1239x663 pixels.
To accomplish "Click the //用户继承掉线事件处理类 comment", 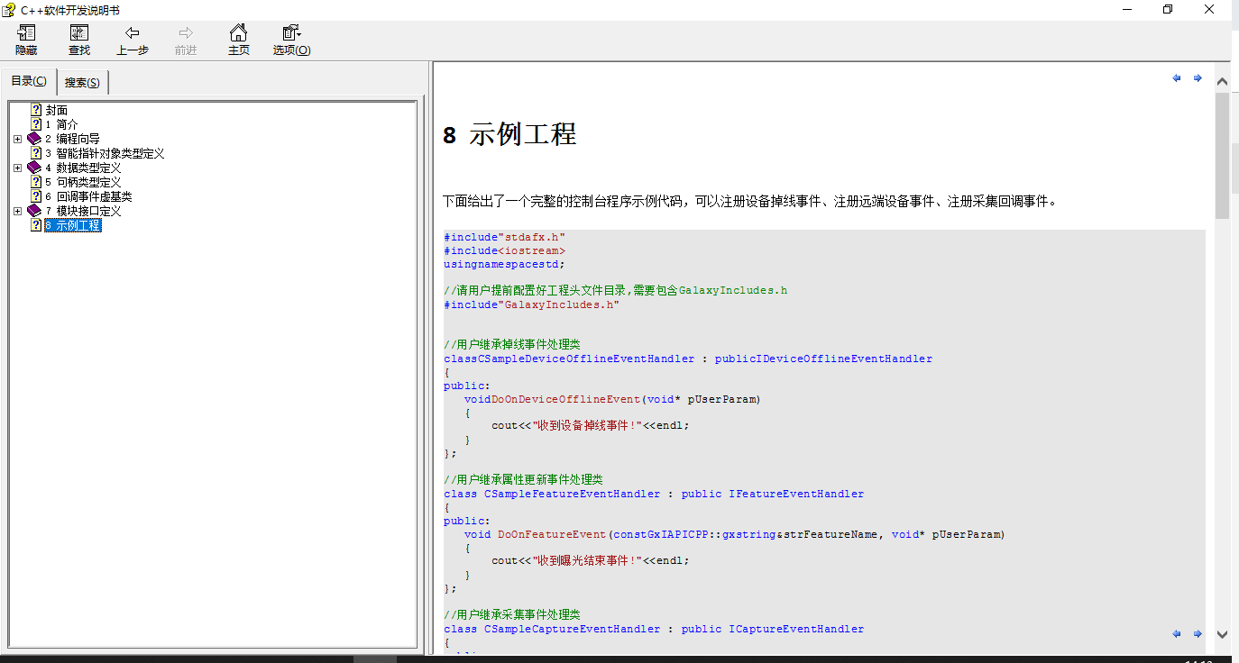I will (x=511, y=344).
